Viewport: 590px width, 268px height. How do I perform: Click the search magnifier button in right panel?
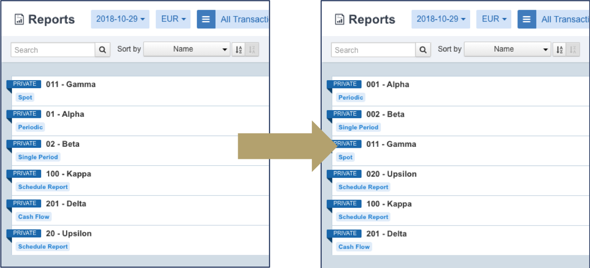click(x=423, y=50)
